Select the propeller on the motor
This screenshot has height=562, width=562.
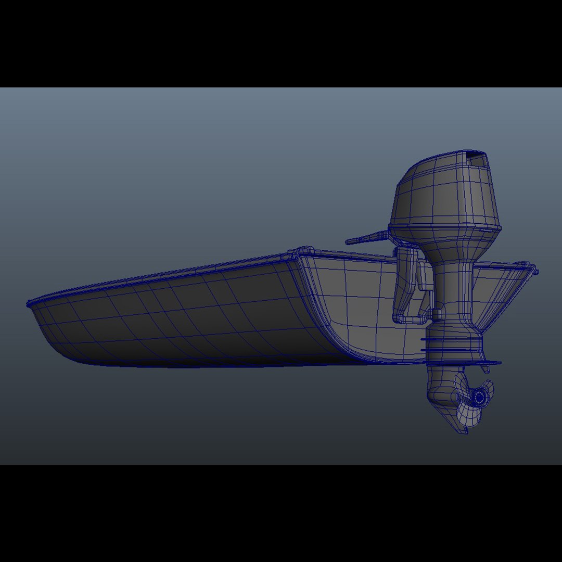tap(474, 400)
